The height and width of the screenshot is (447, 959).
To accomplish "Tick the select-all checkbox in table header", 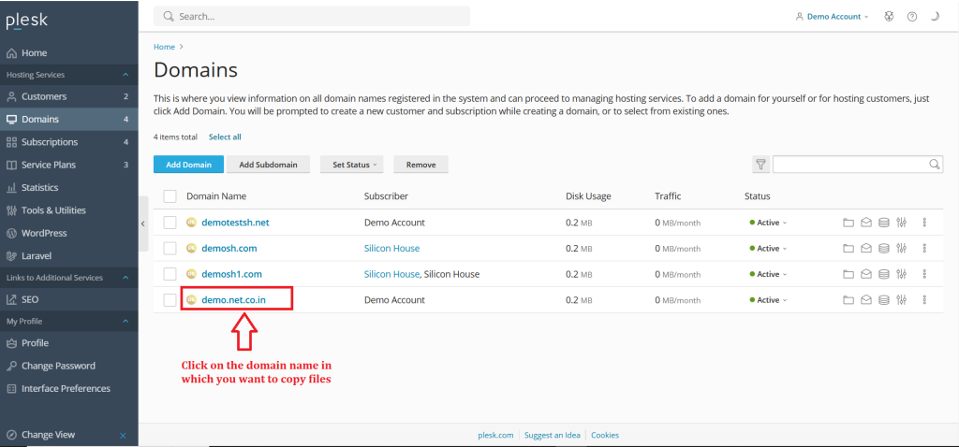I will 170,196.
